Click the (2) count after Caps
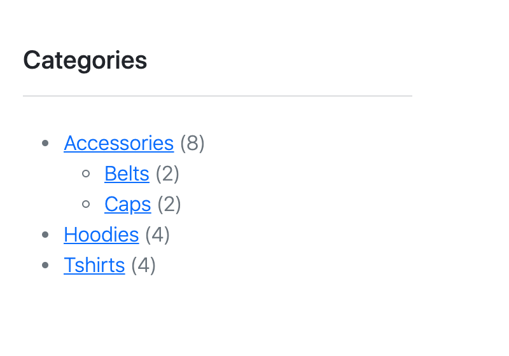509x356 pixels. pos(169,204)
